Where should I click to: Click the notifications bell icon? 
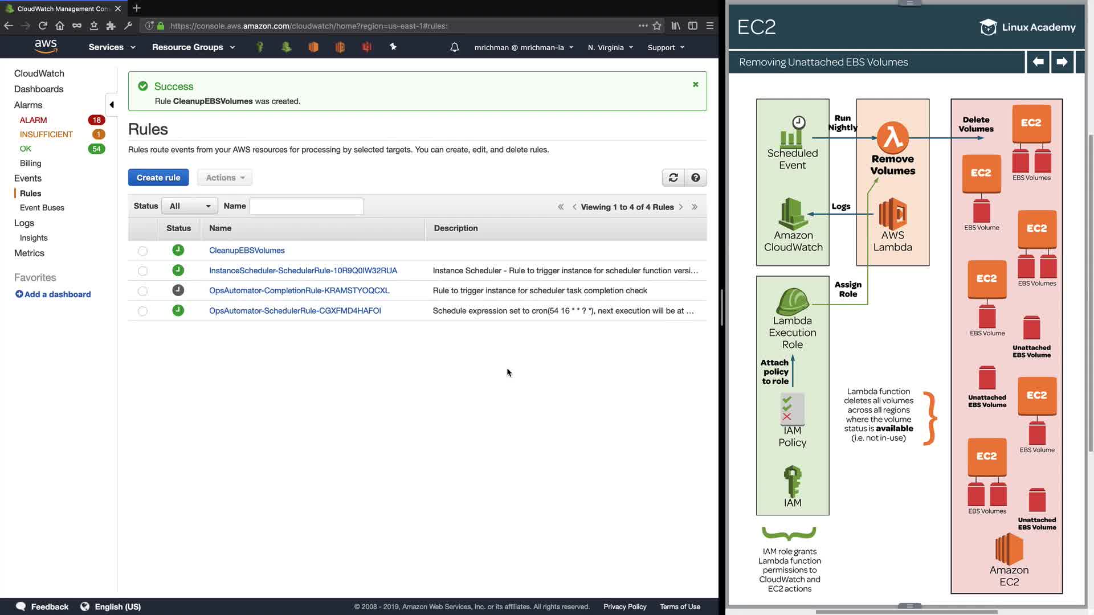454,47
